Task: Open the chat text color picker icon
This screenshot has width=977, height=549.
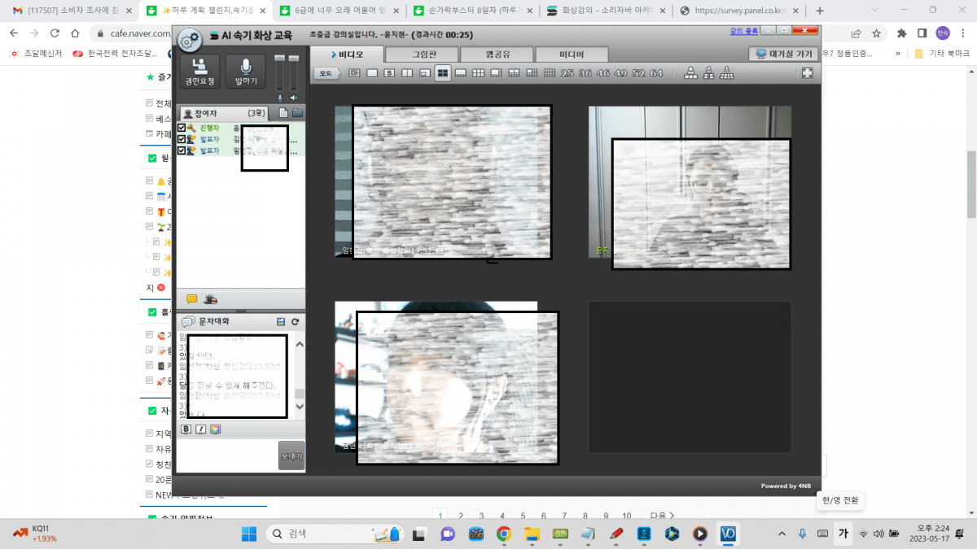Action: pyautogui.click(x=215, y=429)
